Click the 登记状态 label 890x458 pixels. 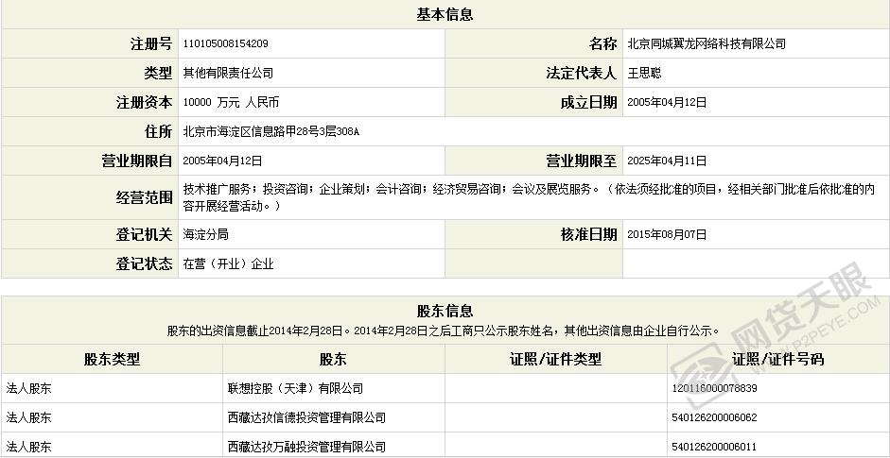click(x=144, y=263)
